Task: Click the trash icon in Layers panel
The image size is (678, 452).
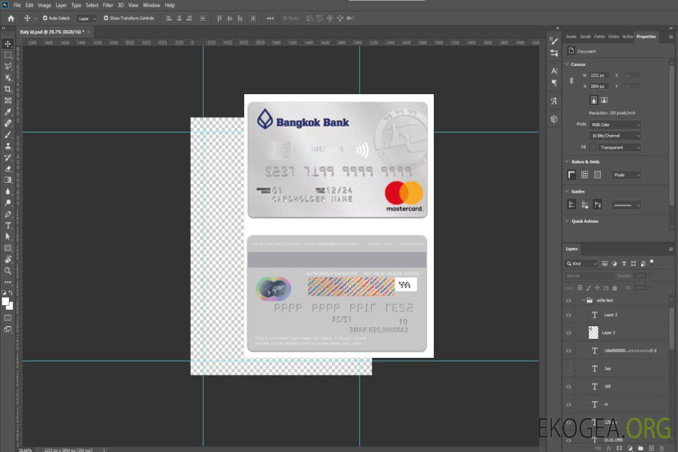Action: click(x=662, y=448)
